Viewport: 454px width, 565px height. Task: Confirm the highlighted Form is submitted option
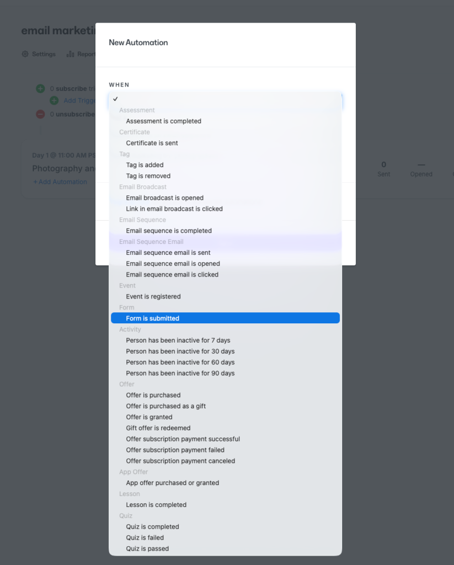click(153, 318)
